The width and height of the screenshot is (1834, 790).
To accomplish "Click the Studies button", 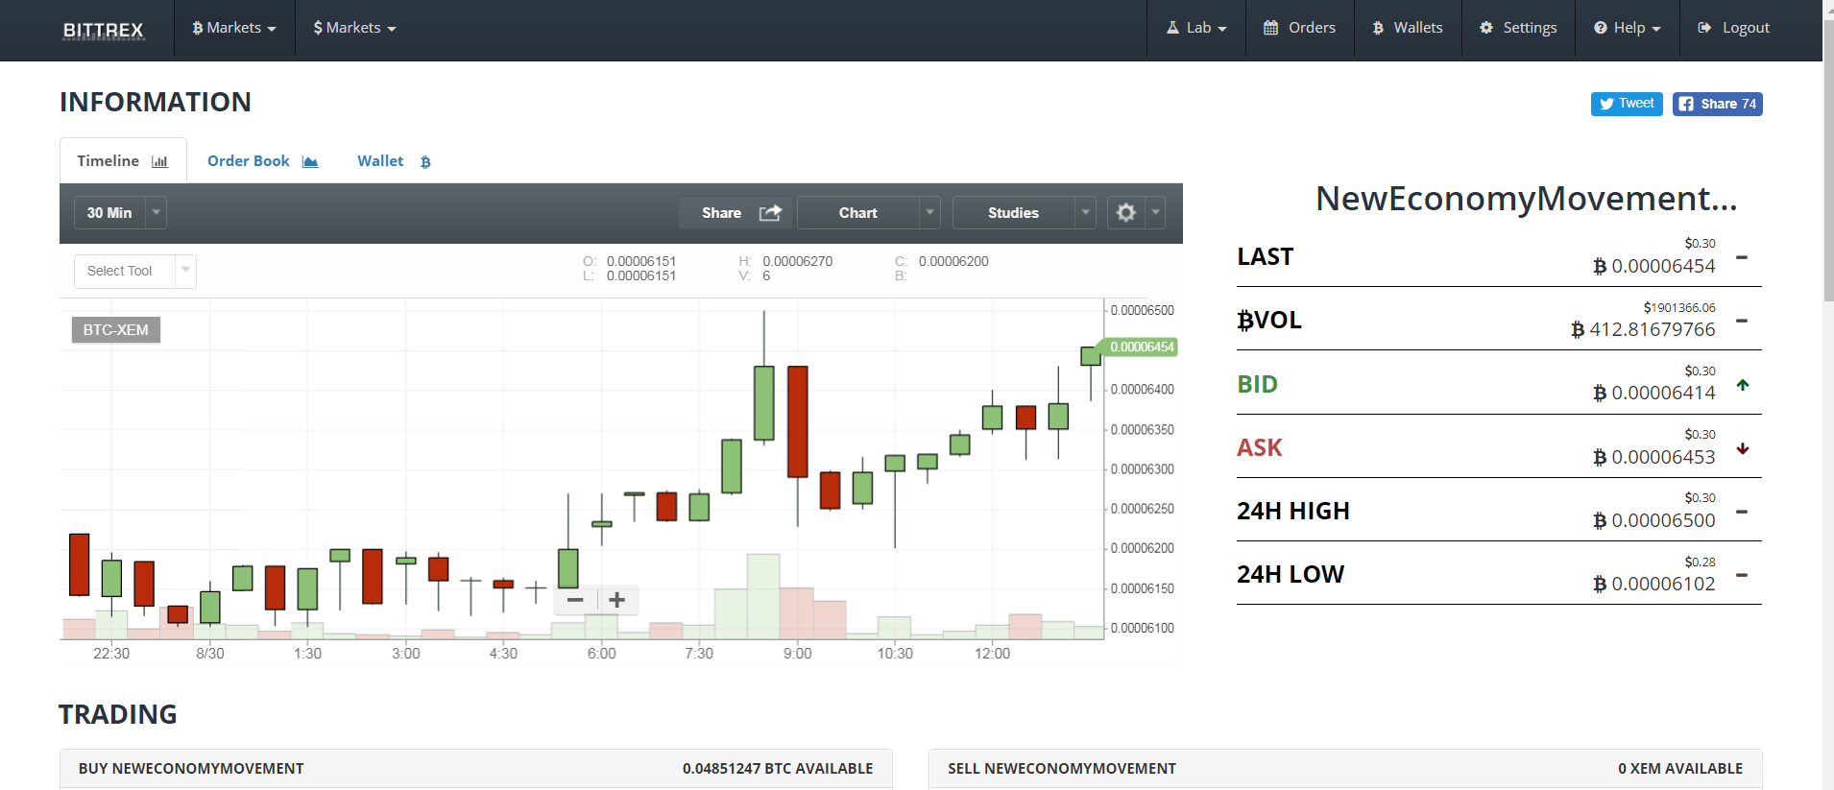I will click(x=1013, y=213).
